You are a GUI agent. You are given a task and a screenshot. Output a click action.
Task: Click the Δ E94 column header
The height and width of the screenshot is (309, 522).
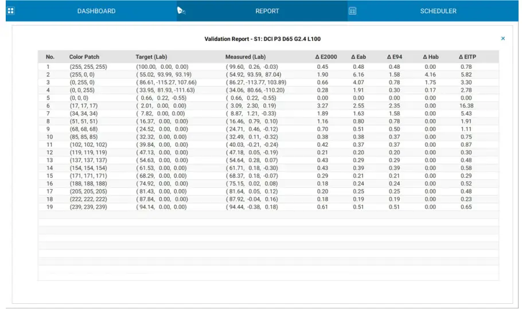[394, 57]
